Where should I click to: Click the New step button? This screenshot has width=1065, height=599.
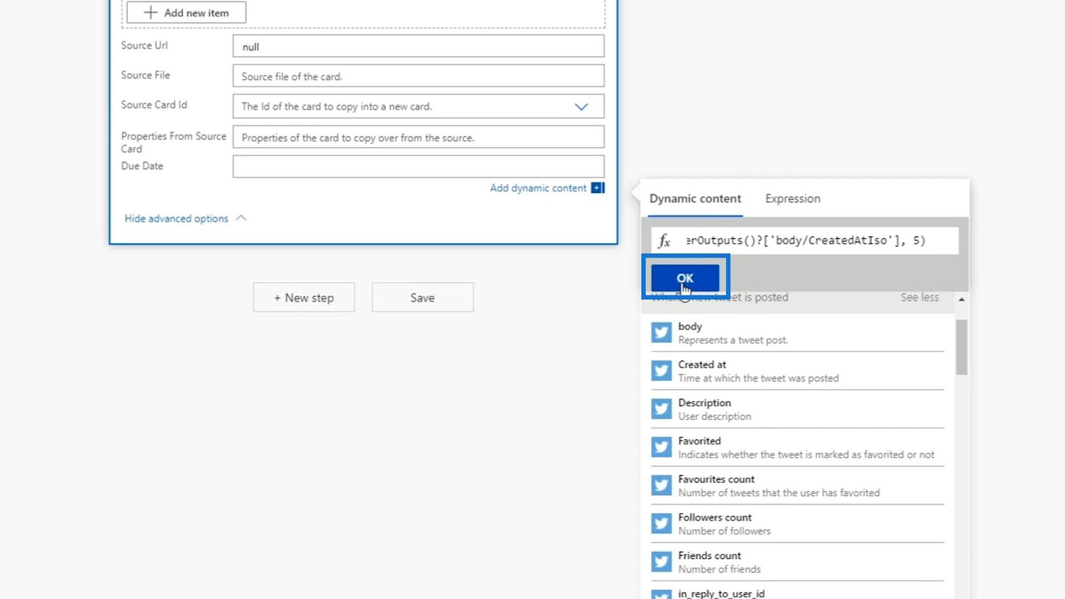304,298
